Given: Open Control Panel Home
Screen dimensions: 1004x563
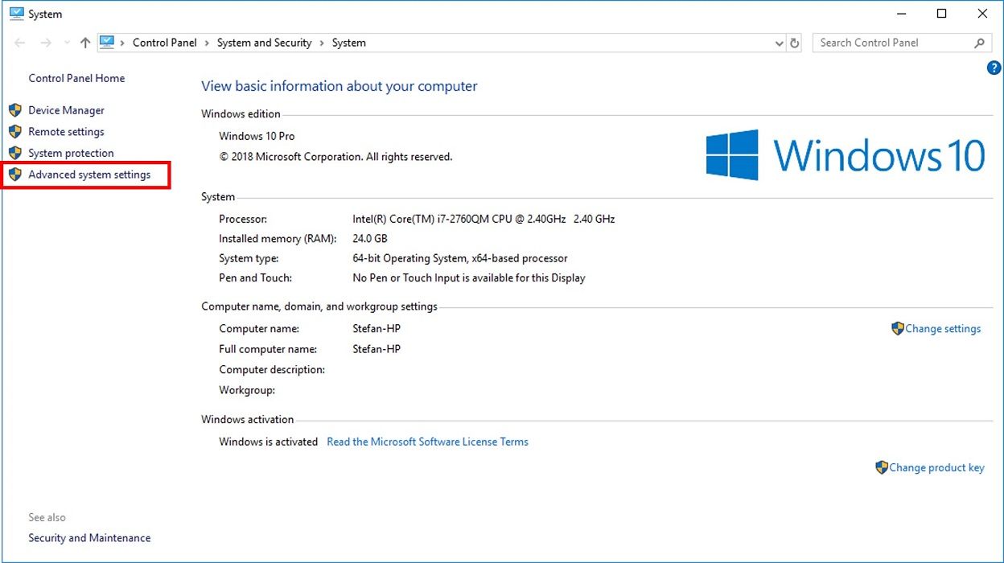Looking at the screenshot, I should [76, 78].
